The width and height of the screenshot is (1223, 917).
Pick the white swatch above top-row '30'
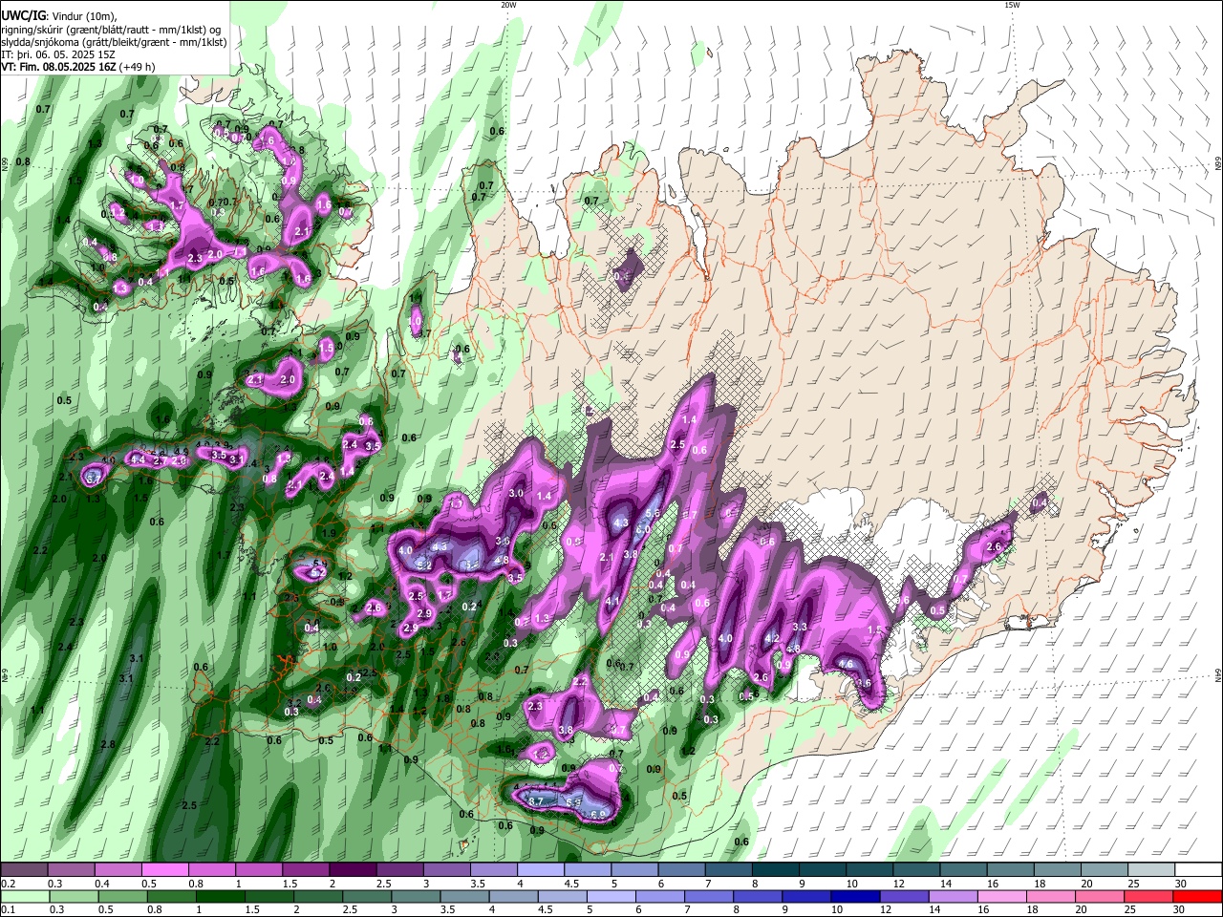coord(1198,870)
